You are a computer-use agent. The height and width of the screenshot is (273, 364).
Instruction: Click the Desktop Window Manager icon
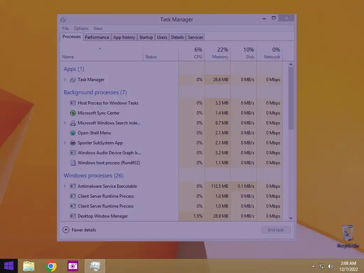pyautogui.click(x=73, y=216)
